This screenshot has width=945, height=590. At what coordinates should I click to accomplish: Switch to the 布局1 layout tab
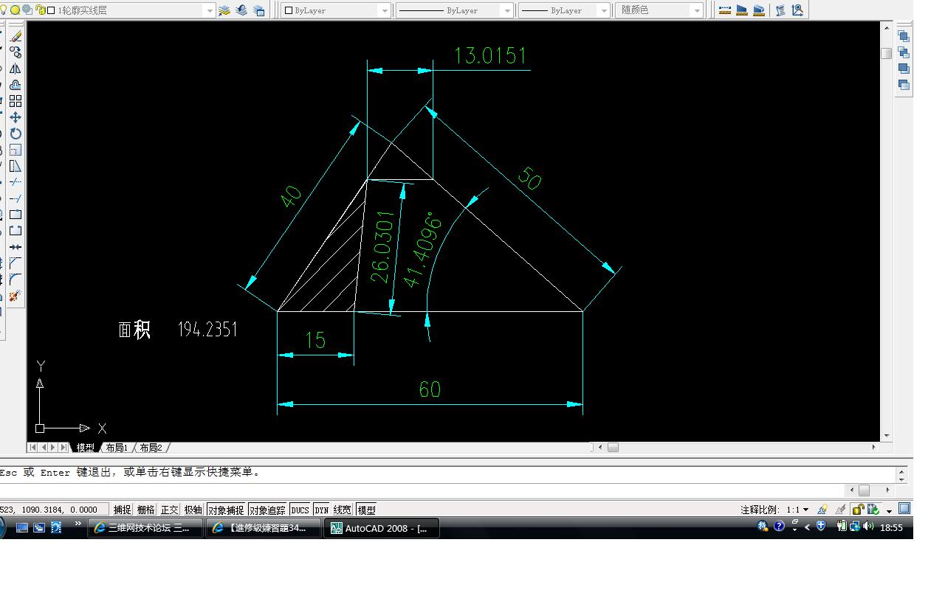tap(117, 448)
